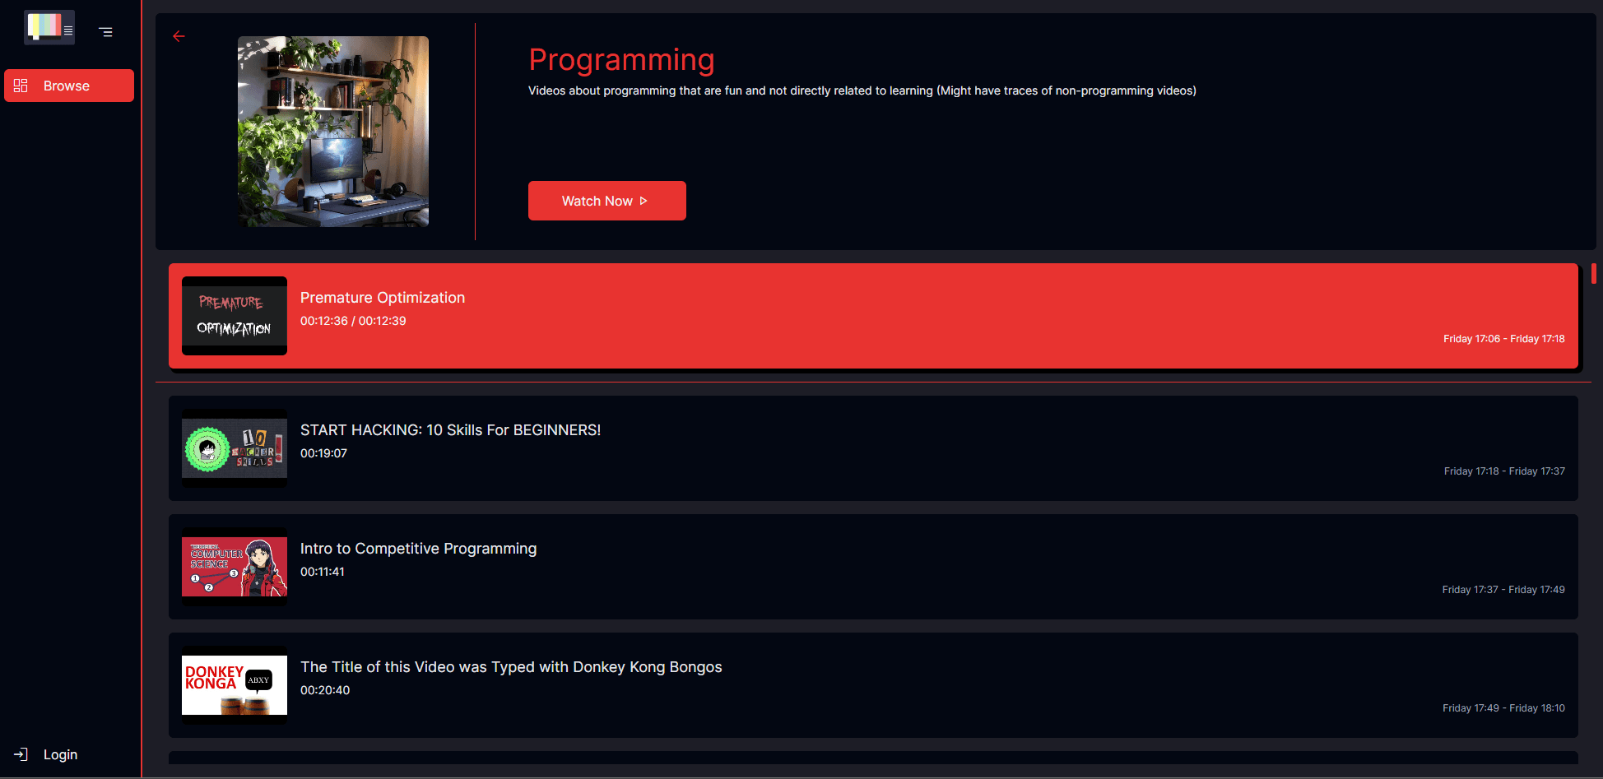Click the TV app logo icon
This screenshot has height=779, width=1603.
[x=49, y=27]
